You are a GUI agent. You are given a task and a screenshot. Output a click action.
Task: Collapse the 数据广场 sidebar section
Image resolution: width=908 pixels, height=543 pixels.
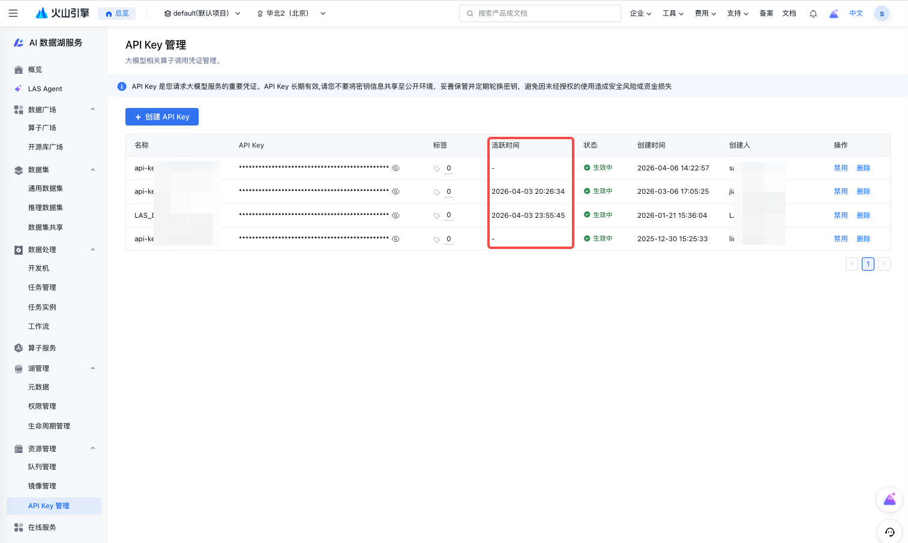pos(92,109)
